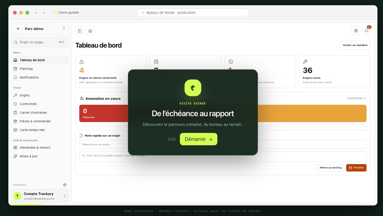This screenshot has height=216, width=383.
Task: Click the Tableau de bord house icon
Action: click(15, 60)
